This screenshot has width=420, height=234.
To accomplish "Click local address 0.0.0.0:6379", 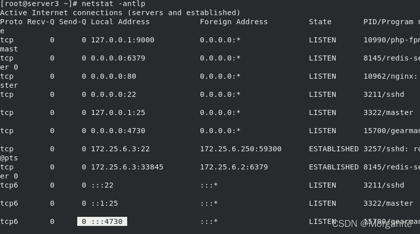I will coord(118,58).
